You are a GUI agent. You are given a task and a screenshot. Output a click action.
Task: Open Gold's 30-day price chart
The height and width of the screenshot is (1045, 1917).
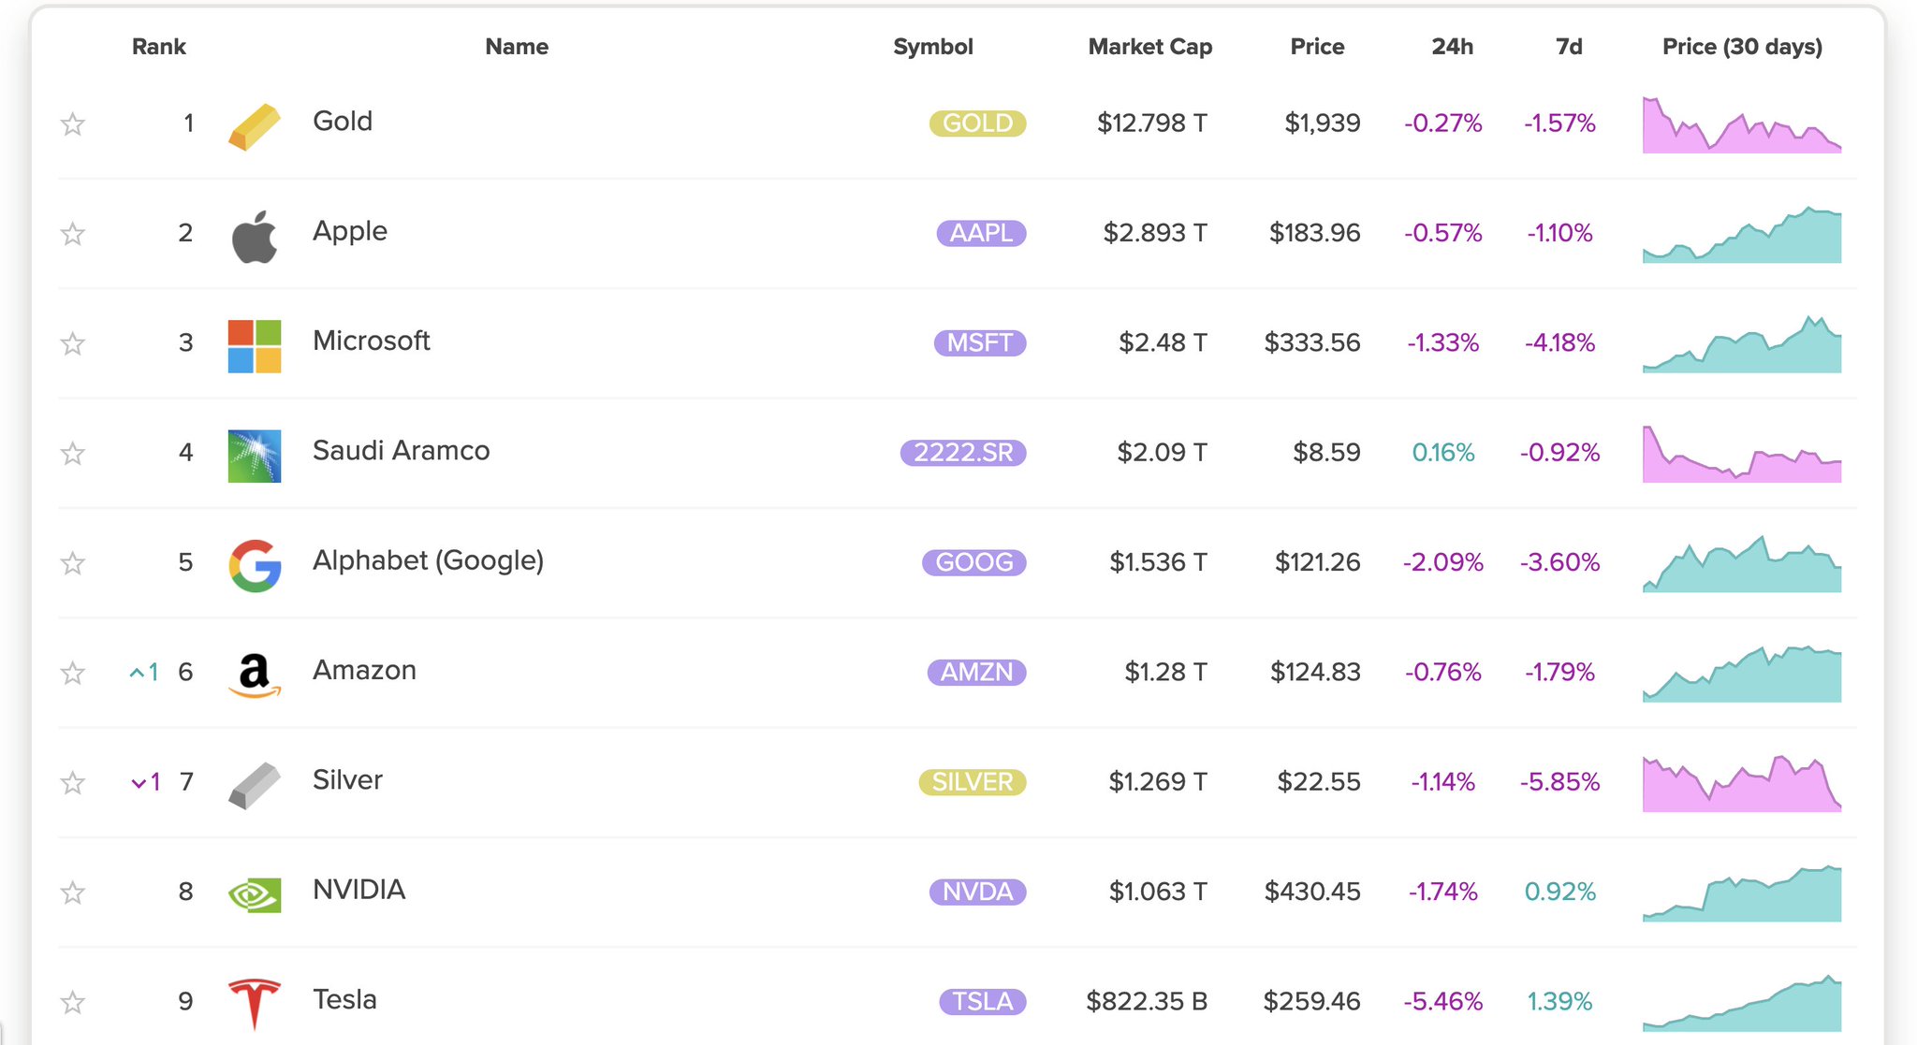tap(1742, 124)
